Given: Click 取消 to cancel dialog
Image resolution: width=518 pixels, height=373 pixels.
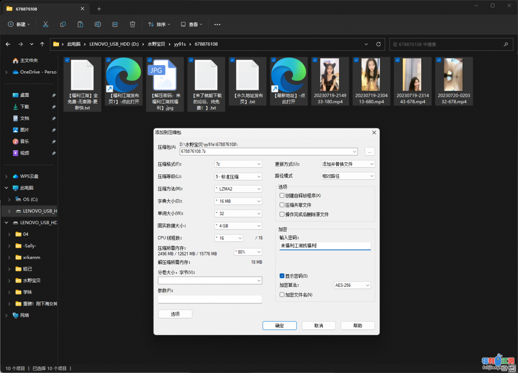Looking at the screenshot, I should coord(318,326).
